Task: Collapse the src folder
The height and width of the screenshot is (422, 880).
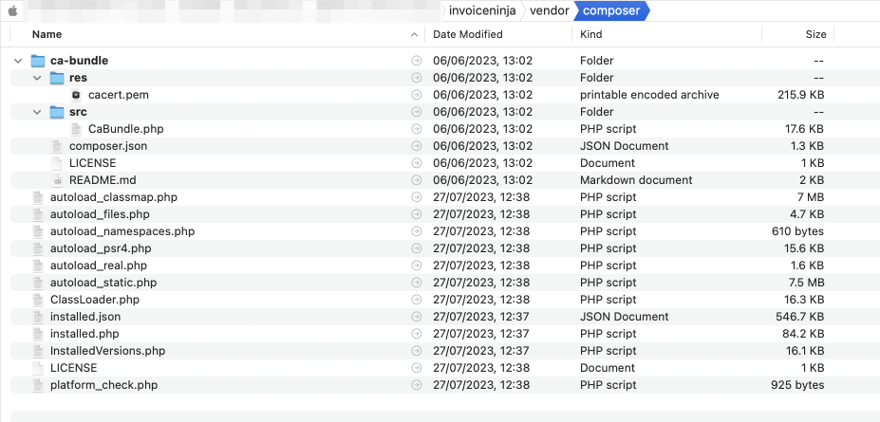Action: pos(38,112)
